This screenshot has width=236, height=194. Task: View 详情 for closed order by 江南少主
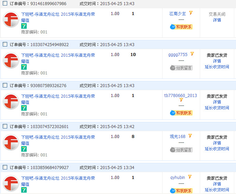(217, 20)
